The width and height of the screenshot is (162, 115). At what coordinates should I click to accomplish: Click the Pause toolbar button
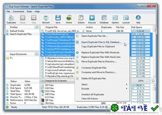click(23, 19)
